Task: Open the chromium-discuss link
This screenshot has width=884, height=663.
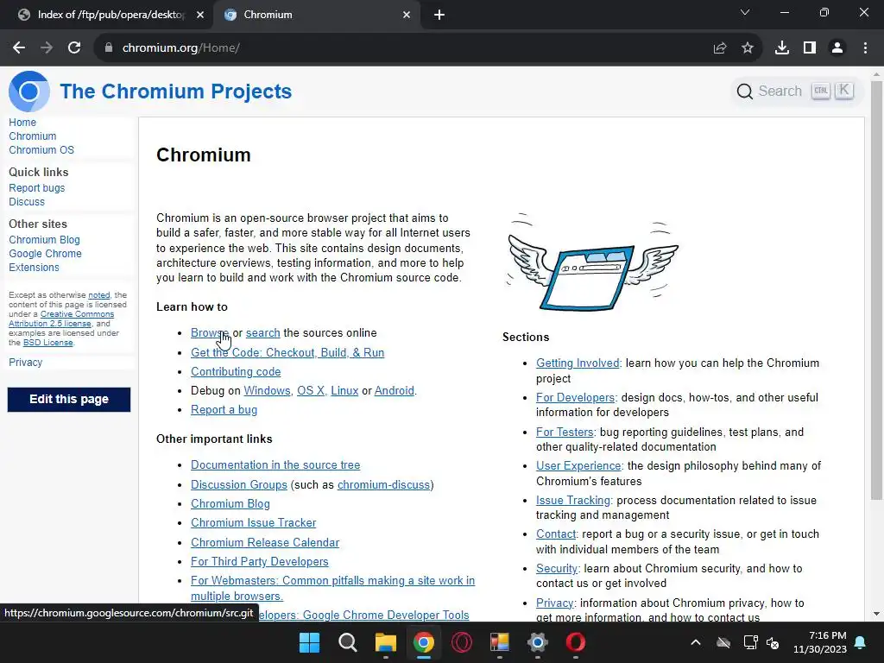Action: click(x=383, y=485)
